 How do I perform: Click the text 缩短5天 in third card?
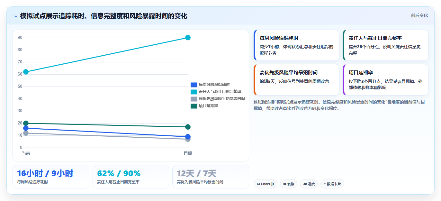coord(268,81)
